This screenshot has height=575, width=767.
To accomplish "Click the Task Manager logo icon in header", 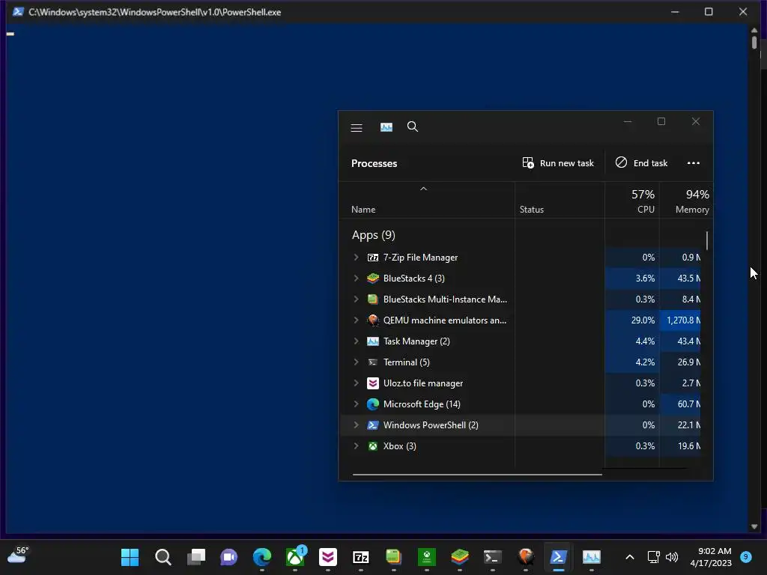I will point(386,127).
